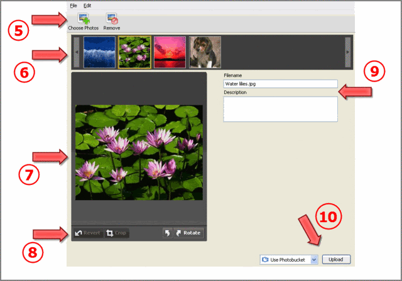402x281 pixels.
Task: Open the File menu
Action: click(x=73, y=6)
